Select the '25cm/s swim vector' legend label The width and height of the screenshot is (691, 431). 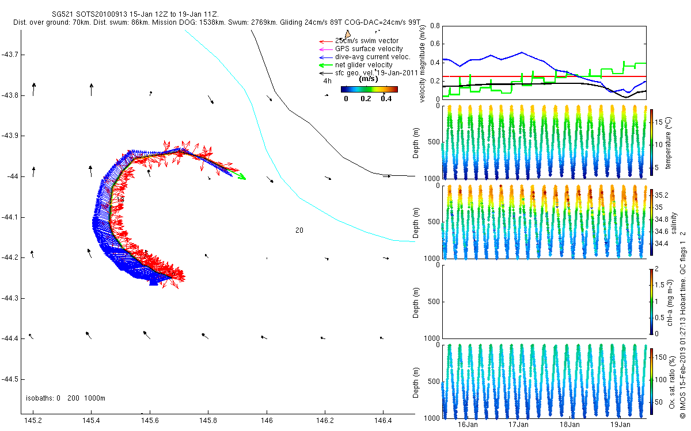tap(366, 41)
